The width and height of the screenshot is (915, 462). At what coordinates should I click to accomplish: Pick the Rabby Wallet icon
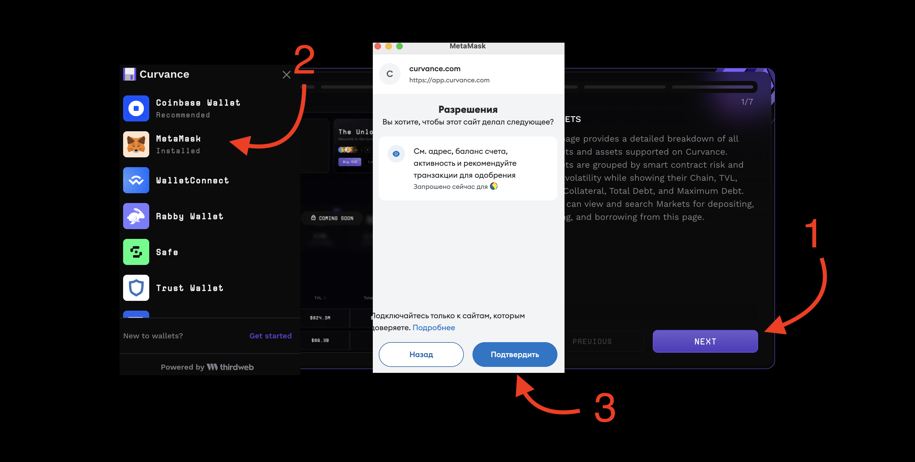click(136, 216)
